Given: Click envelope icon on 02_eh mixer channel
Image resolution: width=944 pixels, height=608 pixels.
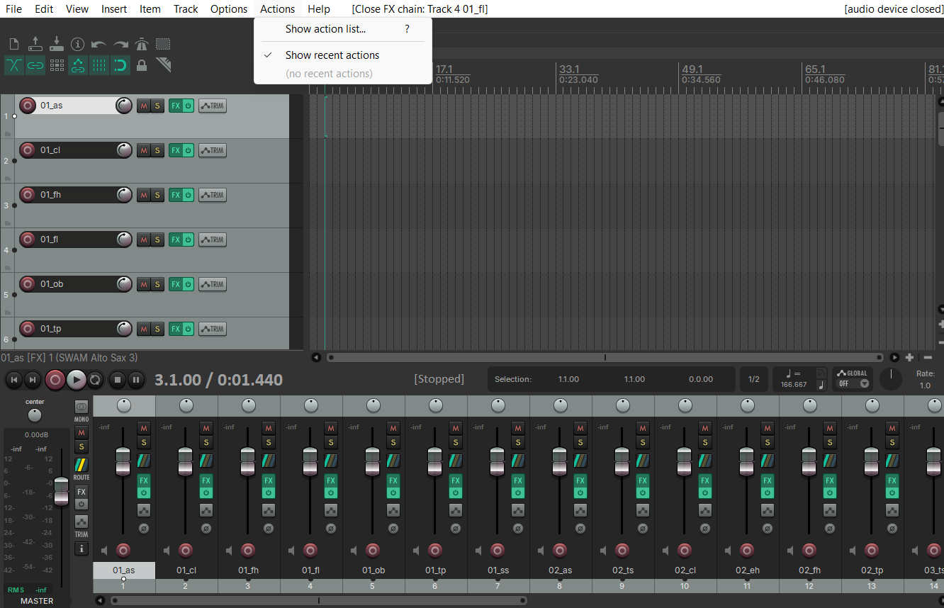Looking at the screenshot, I should [768, 510].
